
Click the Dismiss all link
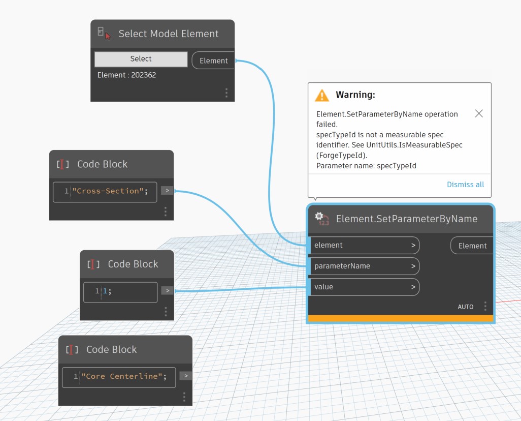coord(465,185)
